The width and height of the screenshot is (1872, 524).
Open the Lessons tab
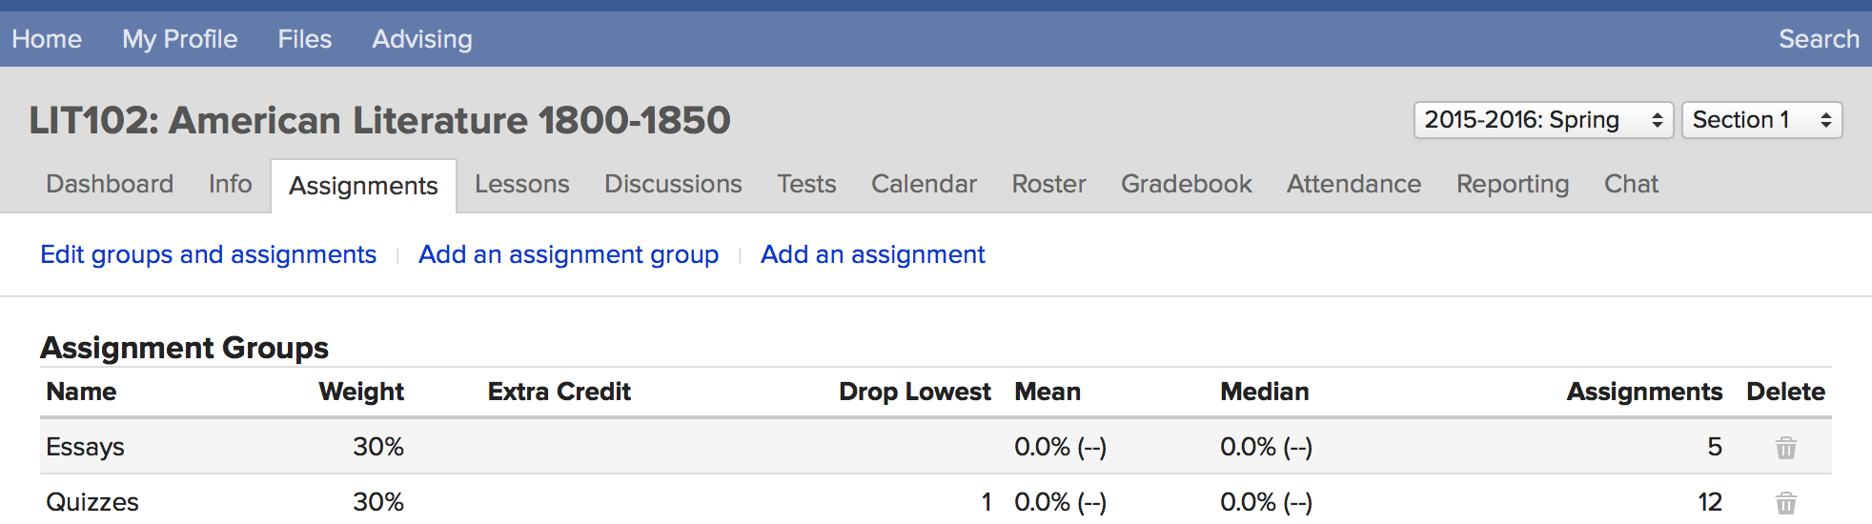[521, 184]
